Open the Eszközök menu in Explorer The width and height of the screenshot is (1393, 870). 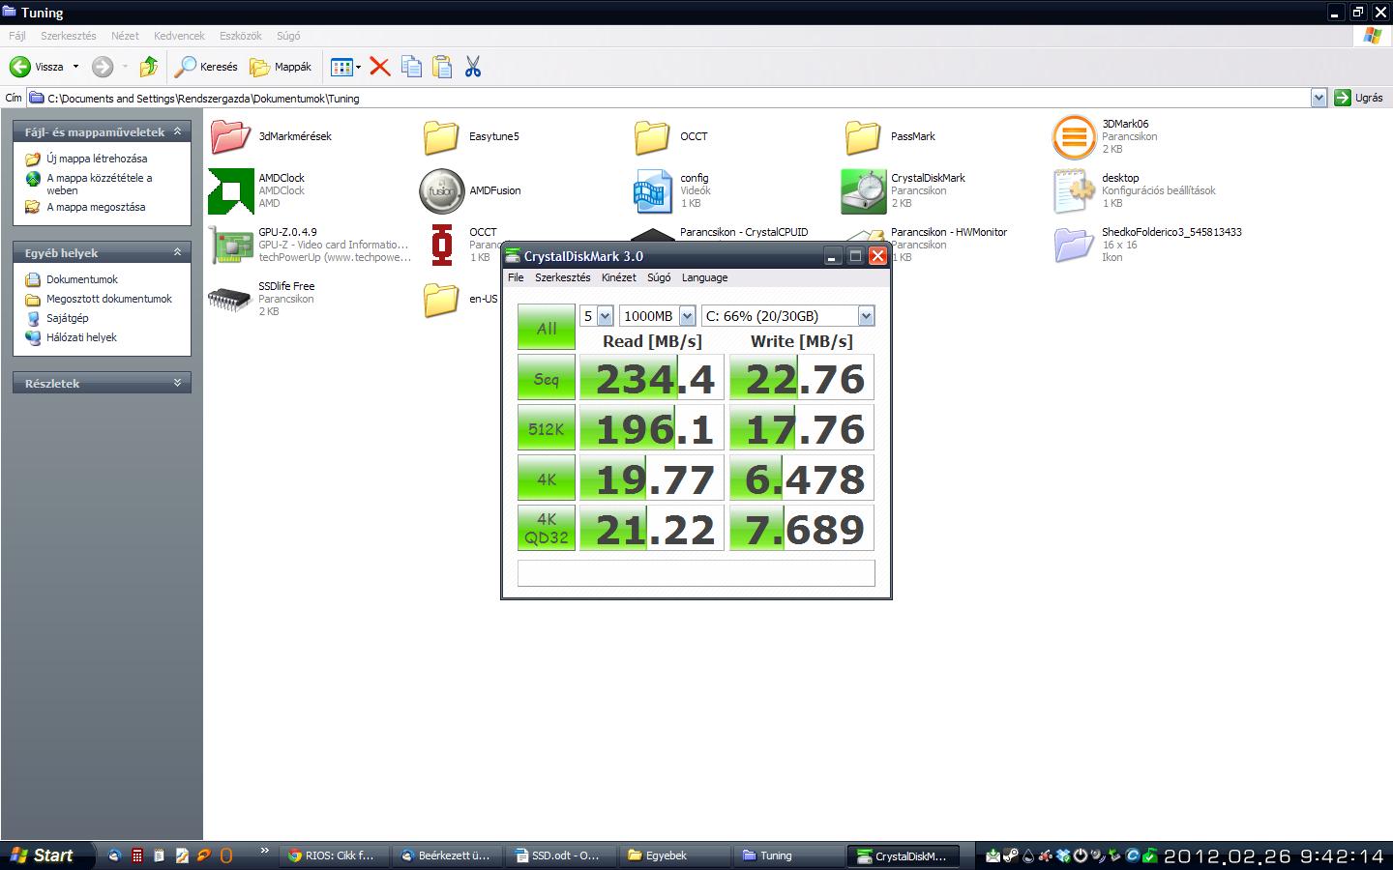(x=241, y=36)
